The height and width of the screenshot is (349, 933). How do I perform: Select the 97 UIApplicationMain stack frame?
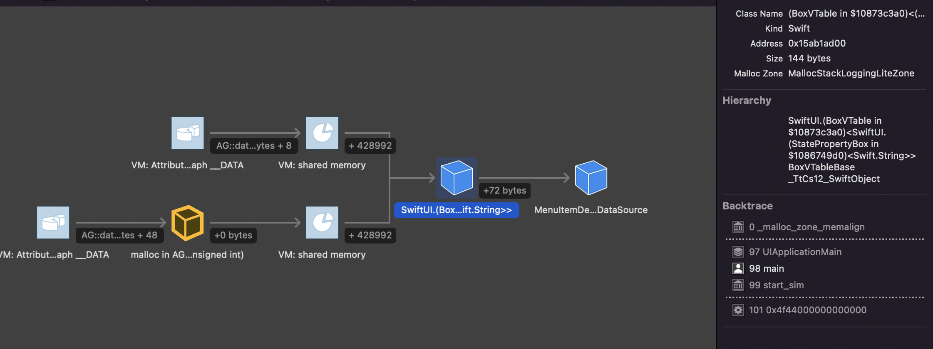[x=795, y=252]
